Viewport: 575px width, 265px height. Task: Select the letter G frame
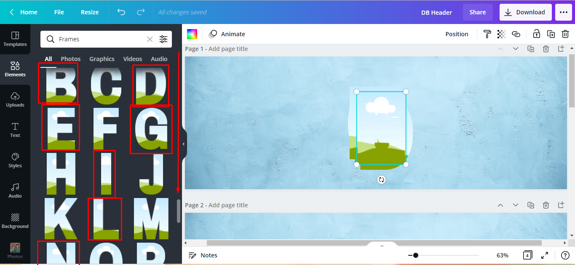(151, 128)
